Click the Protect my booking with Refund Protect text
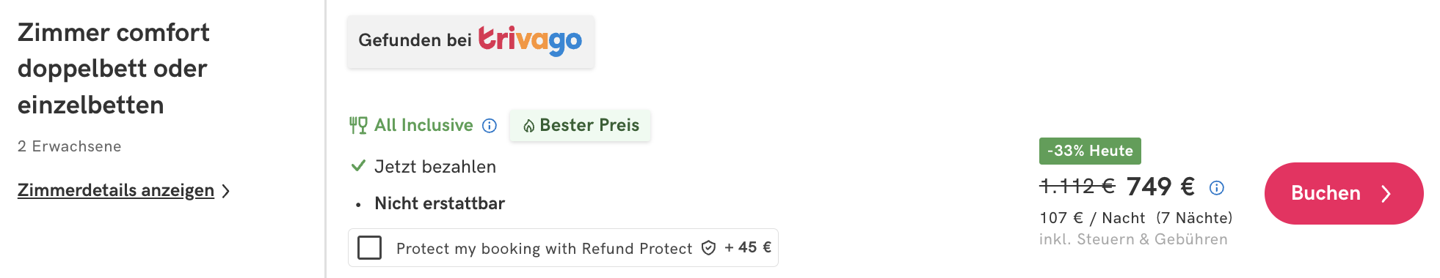Viewport: 1440px width, 278px height. coord(544,249)
